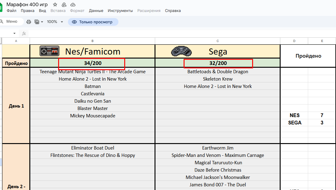
Task: Select the Daze Before Christmas cell
Action: [x=218, y=170]
